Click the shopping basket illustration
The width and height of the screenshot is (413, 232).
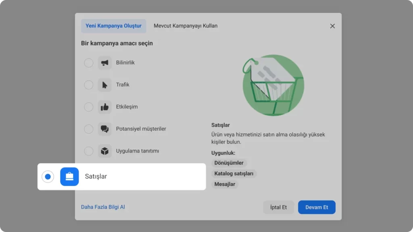tap(273, 85)
